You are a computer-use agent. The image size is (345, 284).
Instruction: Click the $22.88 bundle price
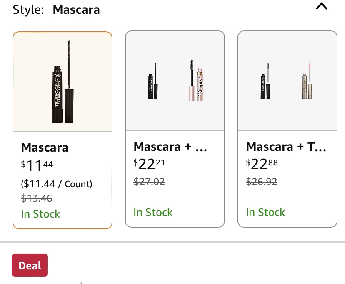click(262, 164)
